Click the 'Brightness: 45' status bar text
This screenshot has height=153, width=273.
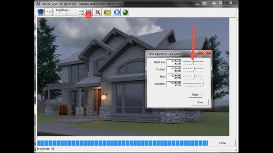pos(46,149)
